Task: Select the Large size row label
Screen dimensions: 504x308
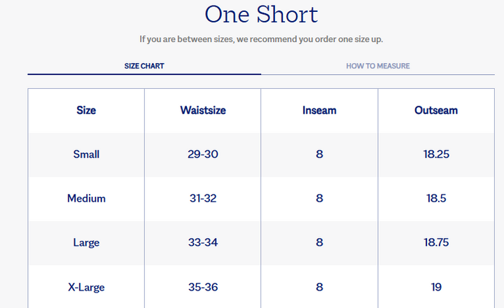Action: click(86, 243)
